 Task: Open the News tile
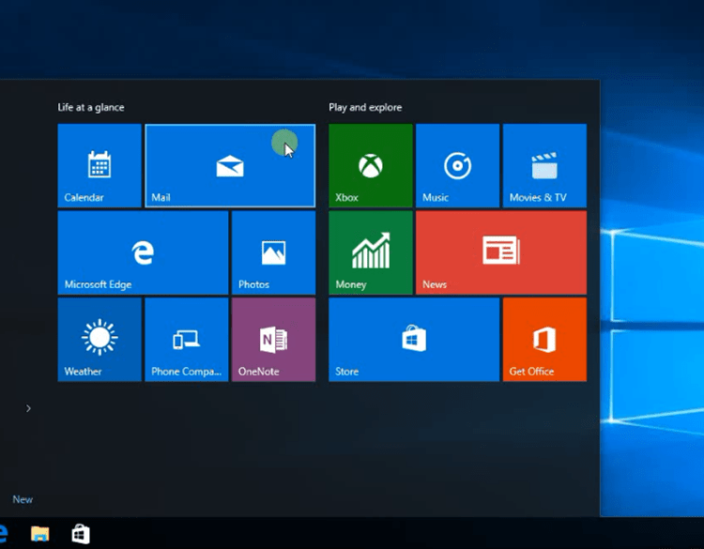501,252
